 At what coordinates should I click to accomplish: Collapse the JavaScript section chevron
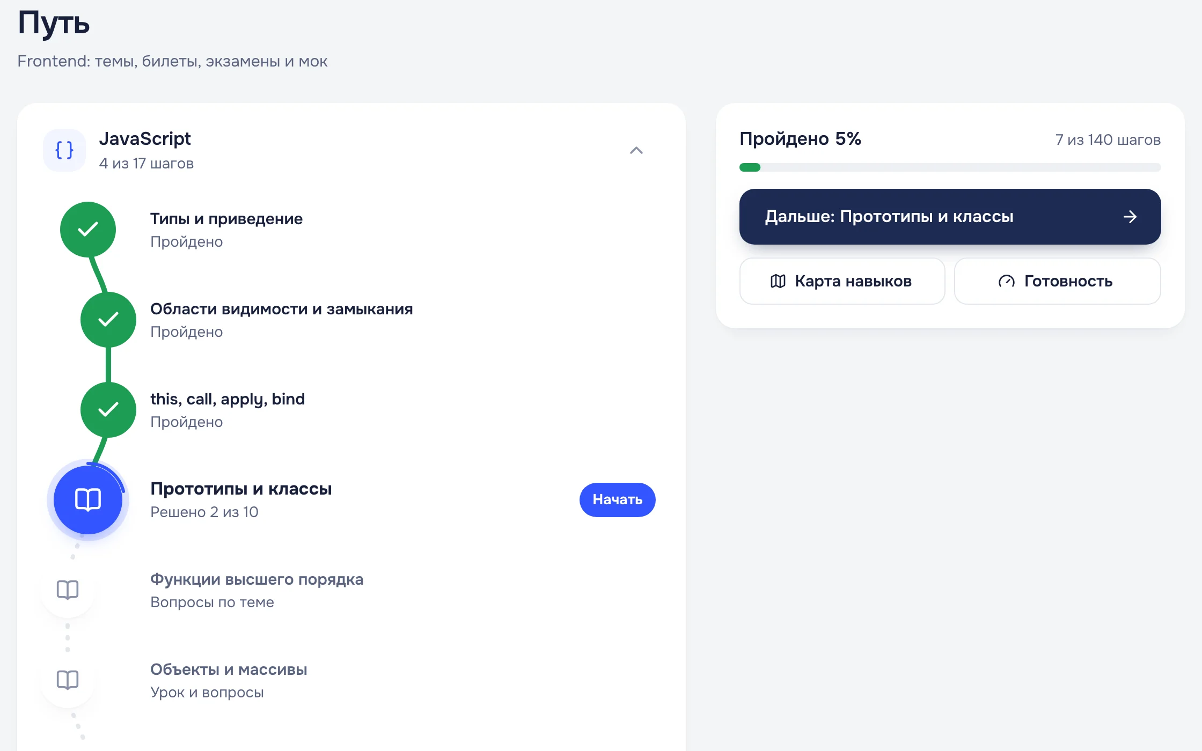tap(636, 150)
